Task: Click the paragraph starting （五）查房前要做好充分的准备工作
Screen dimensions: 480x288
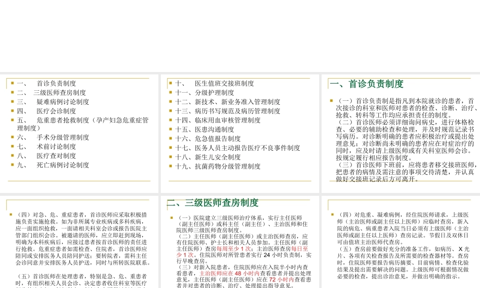Action: [x=403, y=263]
